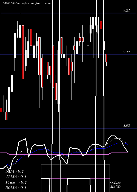
Task: Click the 9.21 price level label
Action: pyautogui.click(x=126, y=10)
